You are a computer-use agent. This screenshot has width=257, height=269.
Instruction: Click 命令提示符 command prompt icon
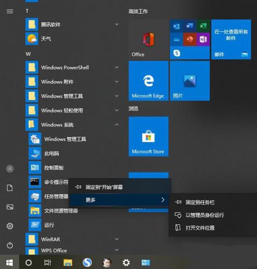pyautogui.click(x=35, y=182)
